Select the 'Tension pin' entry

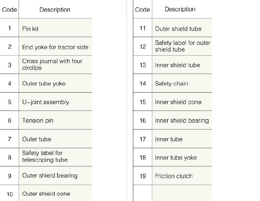point(38,121)
